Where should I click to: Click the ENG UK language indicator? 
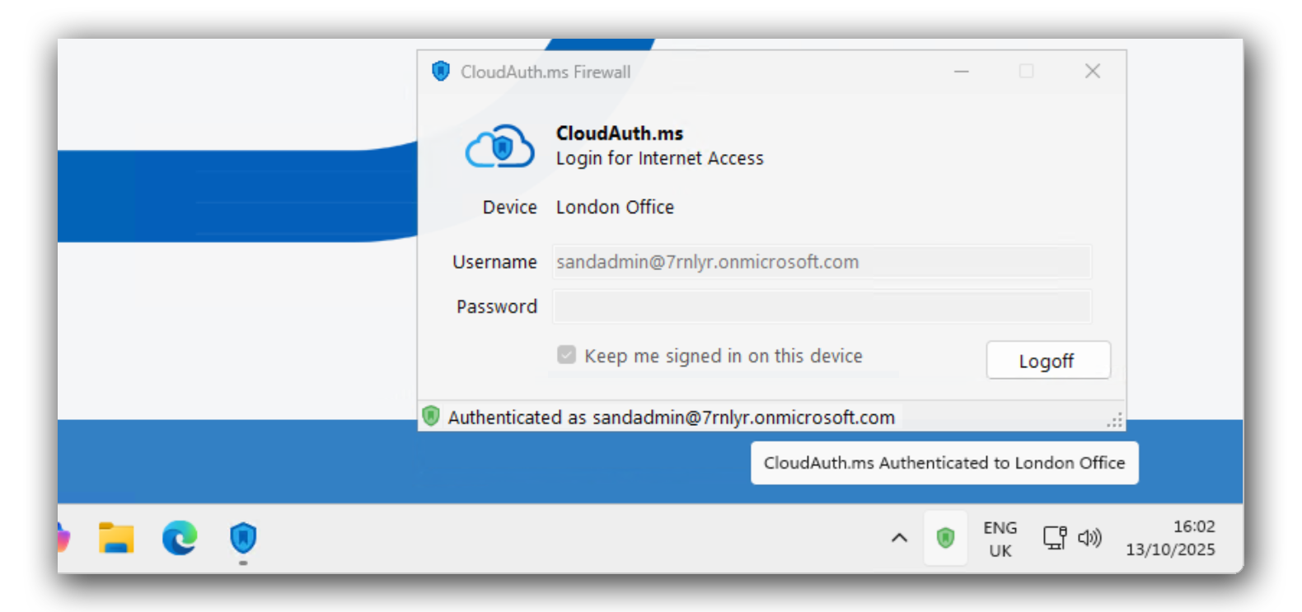click(x=1000, y=538)
